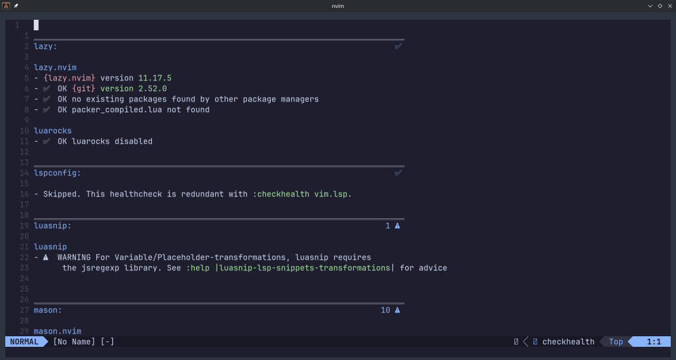
Task: Click the check icon before 'OK luarocks disabled'
Action: coord(46,142)
